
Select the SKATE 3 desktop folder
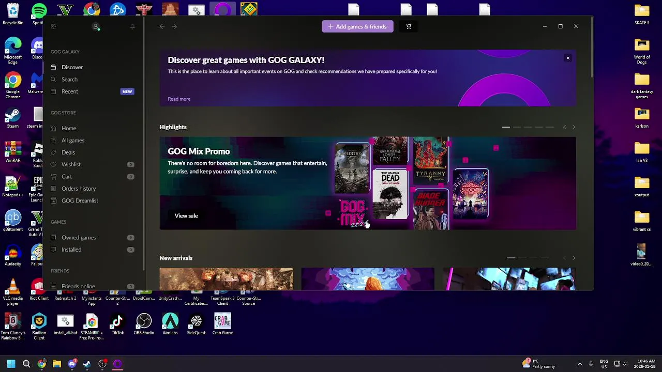pyautogui.click(x=642, y=14)
